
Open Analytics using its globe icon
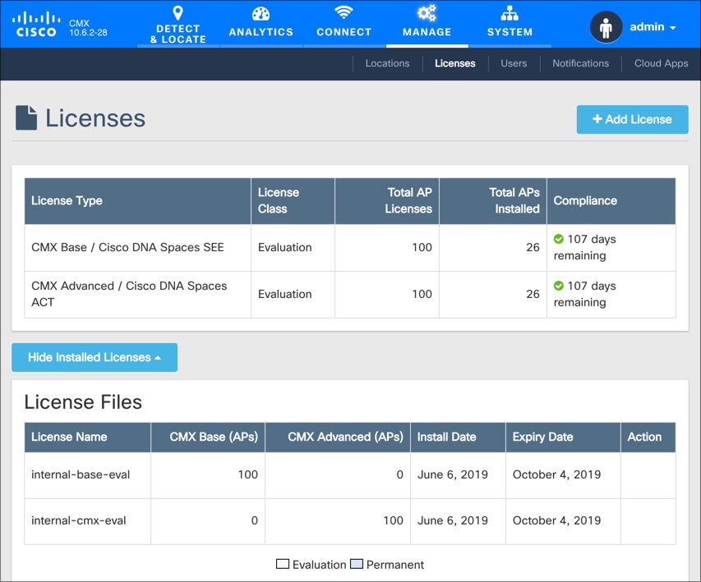261,14
